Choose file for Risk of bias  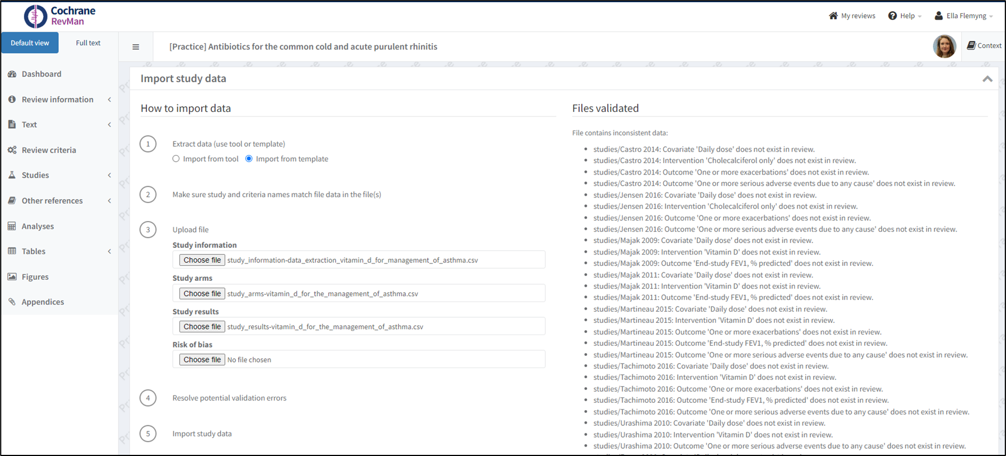pos(202,360)
